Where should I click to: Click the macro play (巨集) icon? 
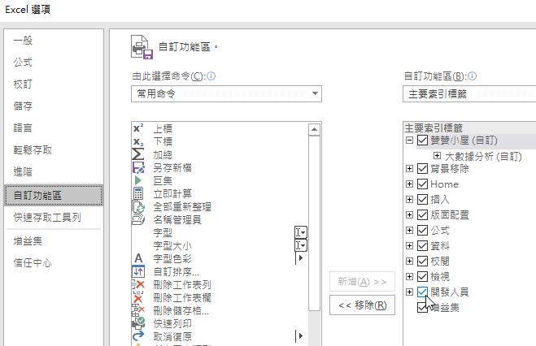(x=138, y=180)
